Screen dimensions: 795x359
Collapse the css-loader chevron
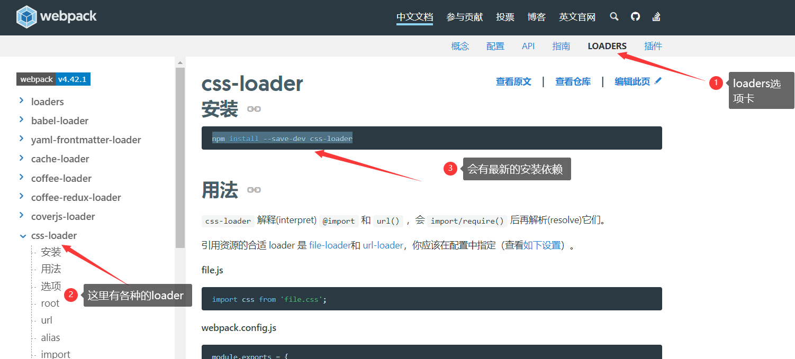coord(23,236)
